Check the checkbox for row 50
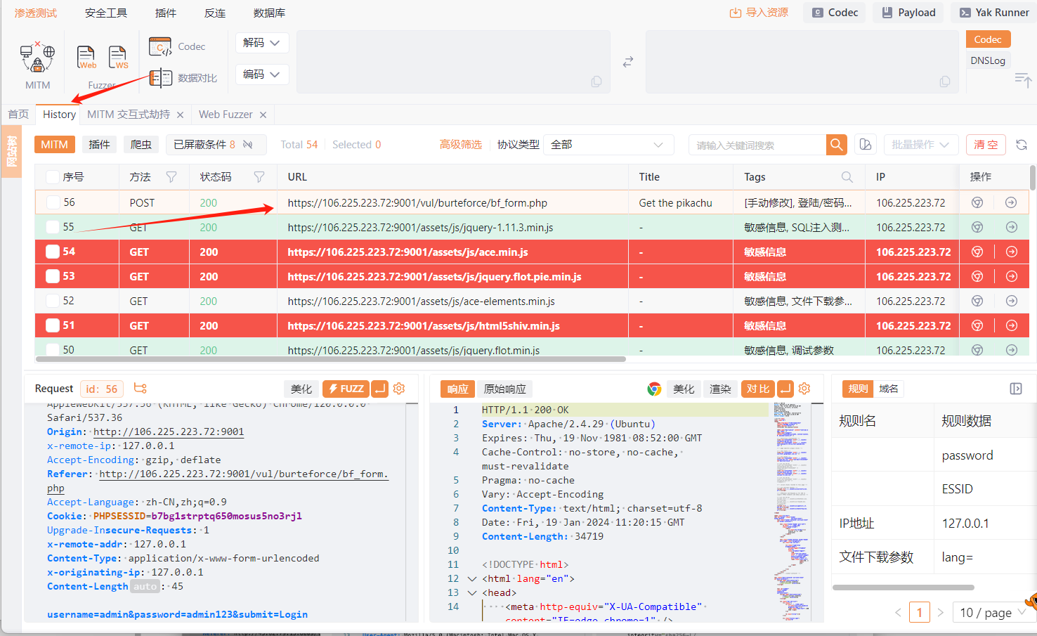Viewport: 1037px width, 636px height. tap(53, 349)
